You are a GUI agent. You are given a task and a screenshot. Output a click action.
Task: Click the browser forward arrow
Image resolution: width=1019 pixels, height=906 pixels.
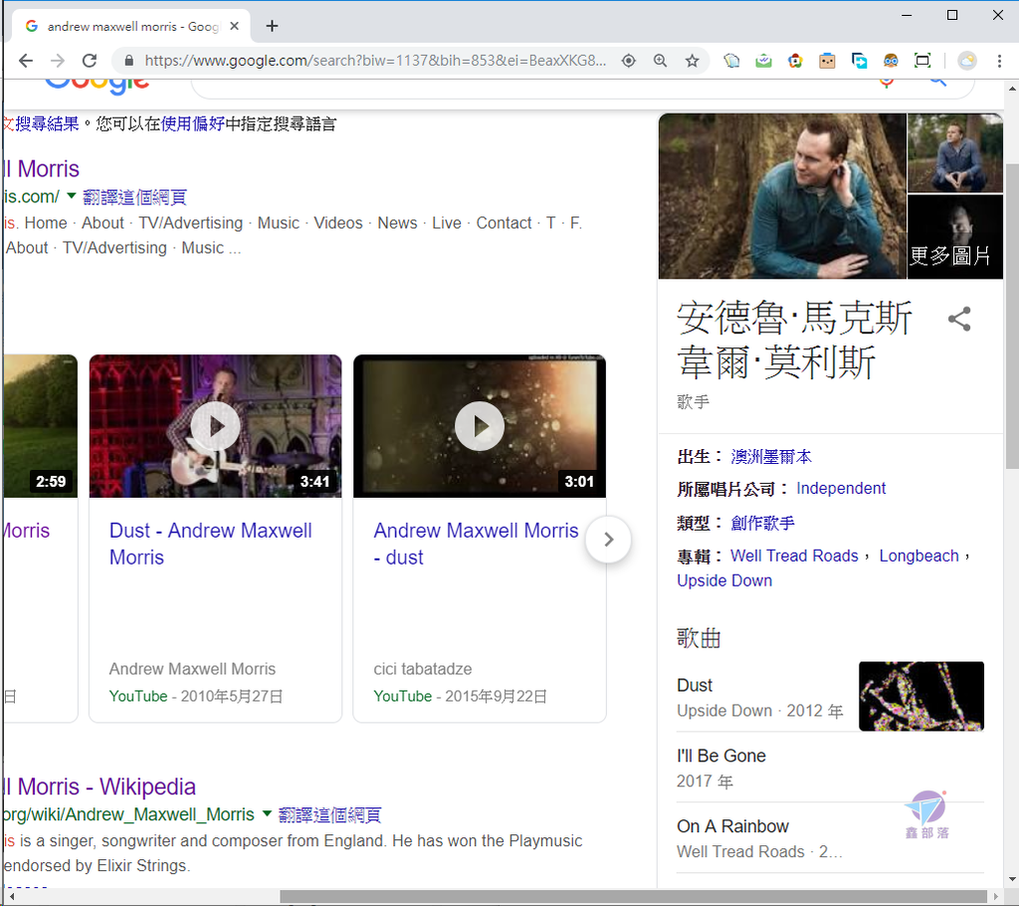(58, 61)
